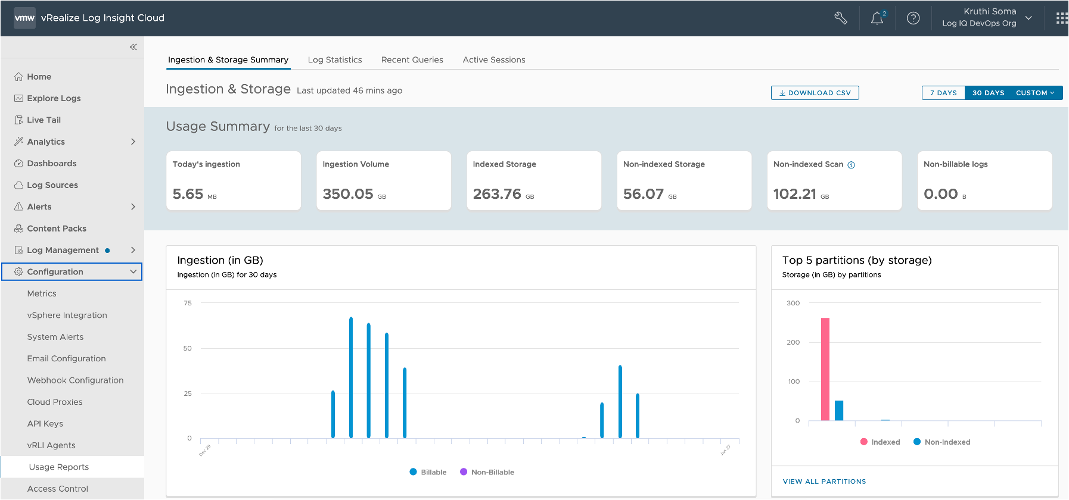Open the notifications bell icon
Screen dimensions: 1069x500
[877, 18]
